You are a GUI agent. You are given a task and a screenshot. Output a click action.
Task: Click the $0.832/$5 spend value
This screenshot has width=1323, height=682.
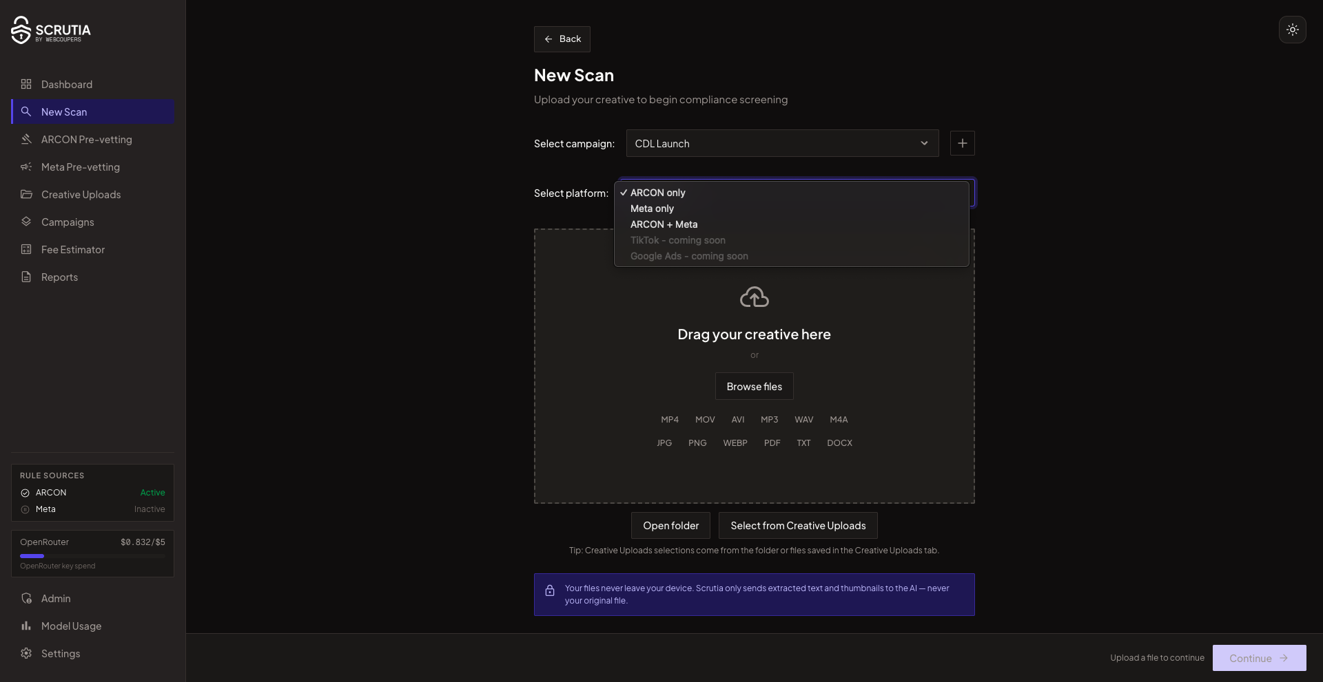pos(143,542)
